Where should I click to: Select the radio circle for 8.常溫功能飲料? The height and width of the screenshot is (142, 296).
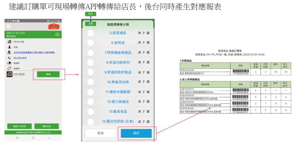click(91, 62)
